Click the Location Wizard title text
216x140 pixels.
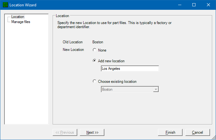coord(23,5)
